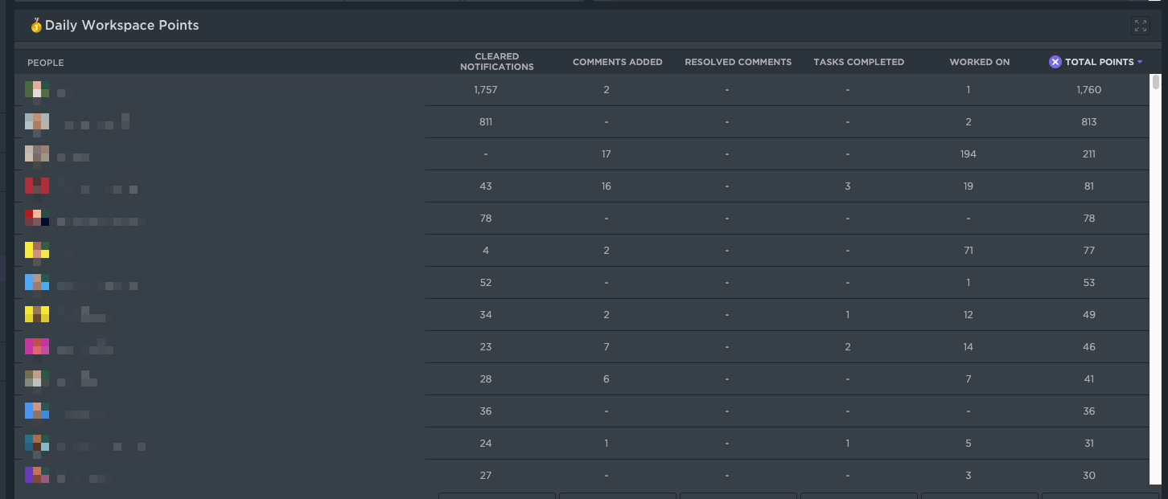Select the total points value 211

(x=1089, y=154)
